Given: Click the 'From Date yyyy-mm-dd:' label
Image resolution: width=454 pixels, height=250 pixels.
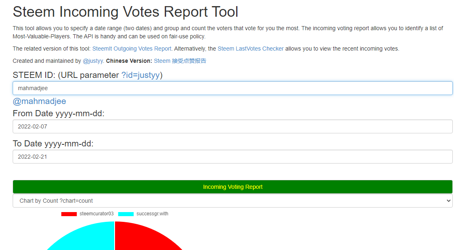Looking at the screenshot, I should tap(58, 113).
